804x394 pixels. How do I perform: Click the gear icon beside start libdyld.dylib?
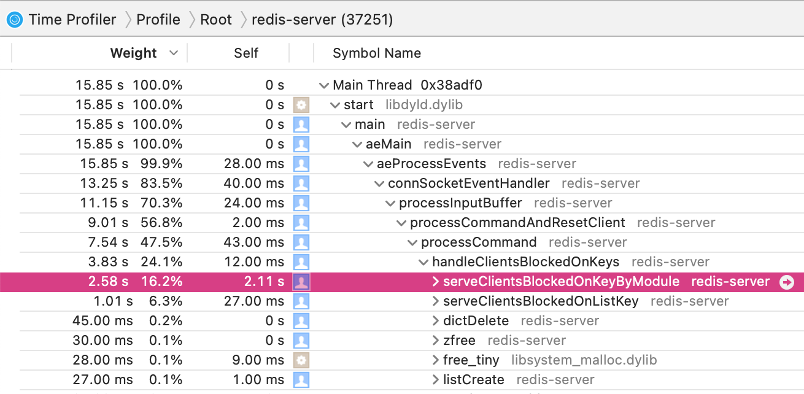(x=301, y=105)
